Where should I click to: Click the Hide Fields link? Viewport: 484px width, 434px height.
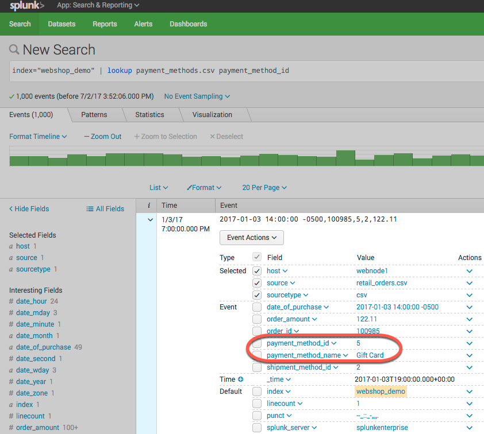(29, 209)
